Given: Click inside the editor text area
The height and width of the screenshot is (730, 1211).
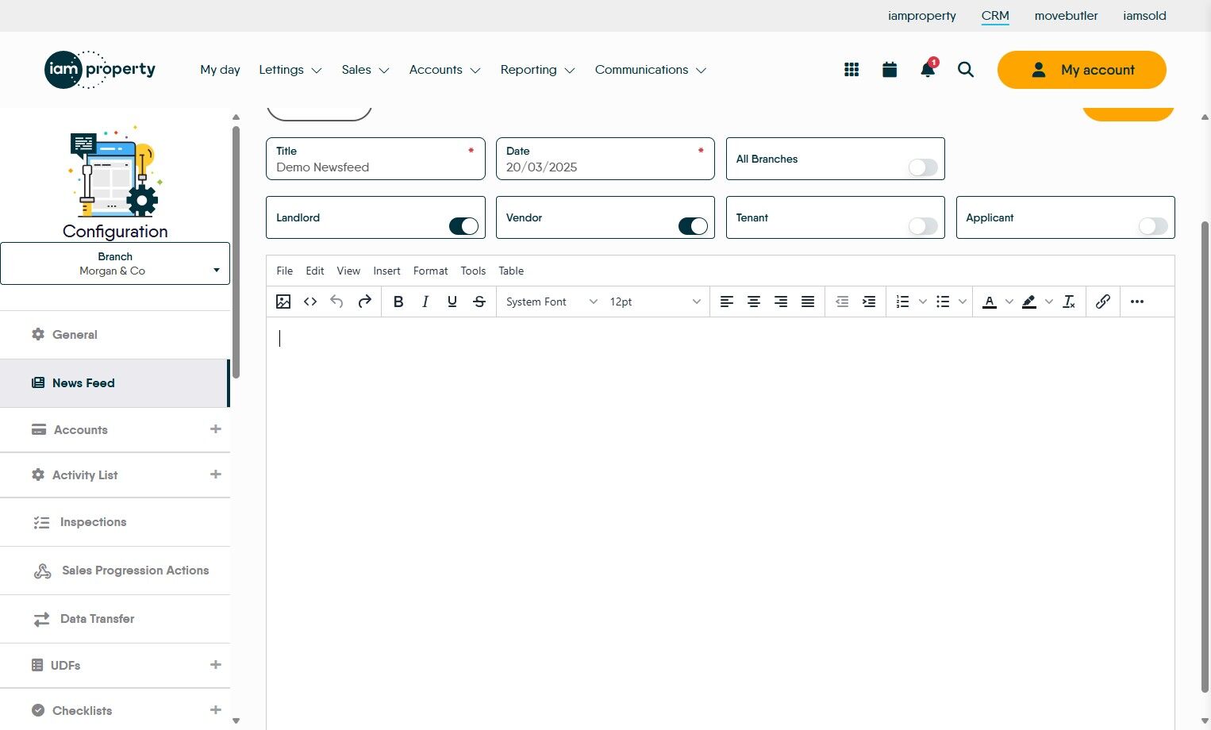Looking at the screenshot, I should point(720,524).
